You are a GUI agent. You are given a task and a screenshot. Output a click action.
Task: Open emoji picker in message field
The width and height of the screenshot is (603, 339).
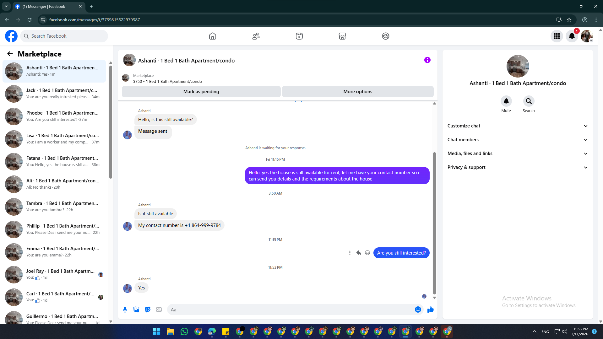(x=418, y=309)
